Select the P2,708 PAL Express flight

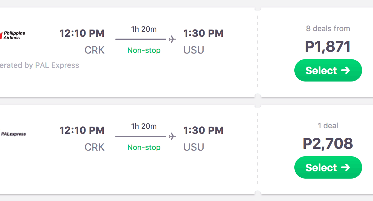tap(328, 167)
